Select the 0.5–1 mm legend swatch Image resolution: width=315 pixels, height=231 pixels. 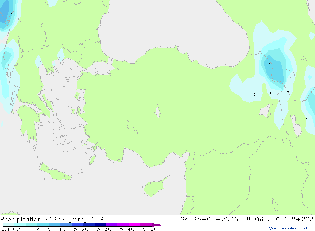20,225
